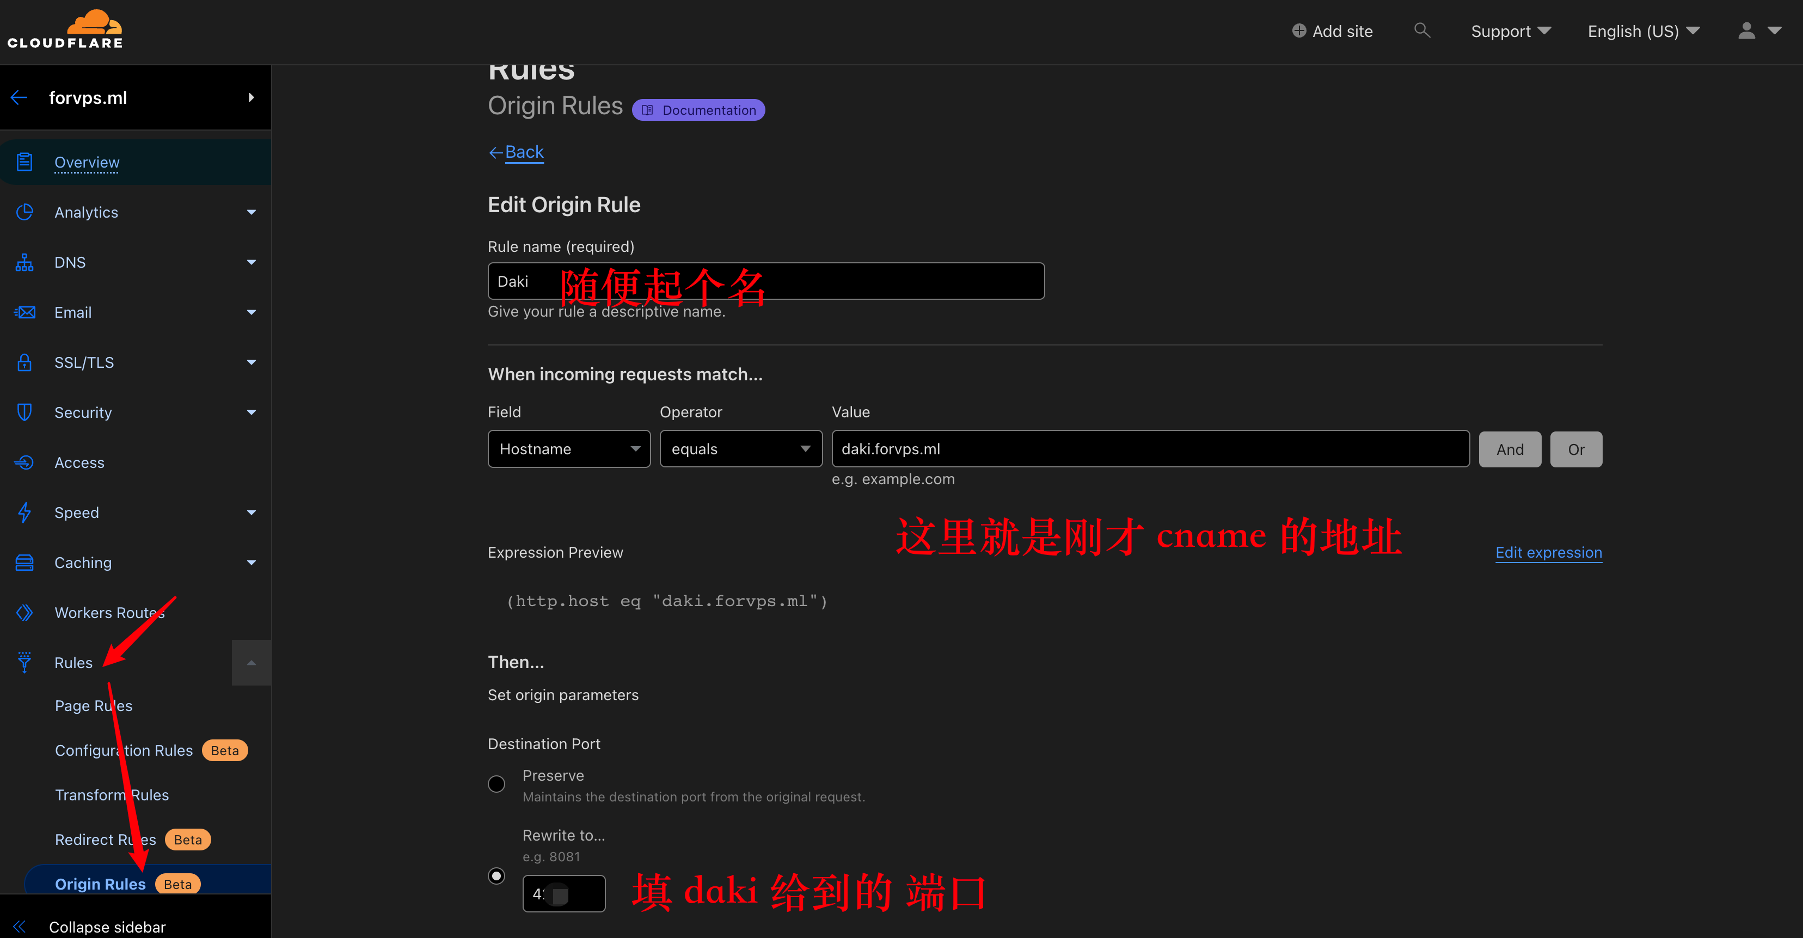Screen dimensions: 1803x938
Task: Click Collapse sidebar text
Action: (x=107, y=927)
